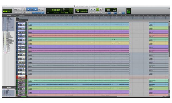Click the edit mode selector green display
The width and height of the screenshot is (172, 103).
pos(7,11)
